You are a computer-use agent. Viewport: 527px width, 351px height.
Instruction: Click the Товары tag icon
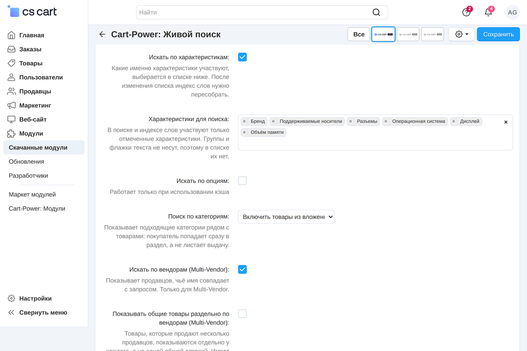(11, 63)
